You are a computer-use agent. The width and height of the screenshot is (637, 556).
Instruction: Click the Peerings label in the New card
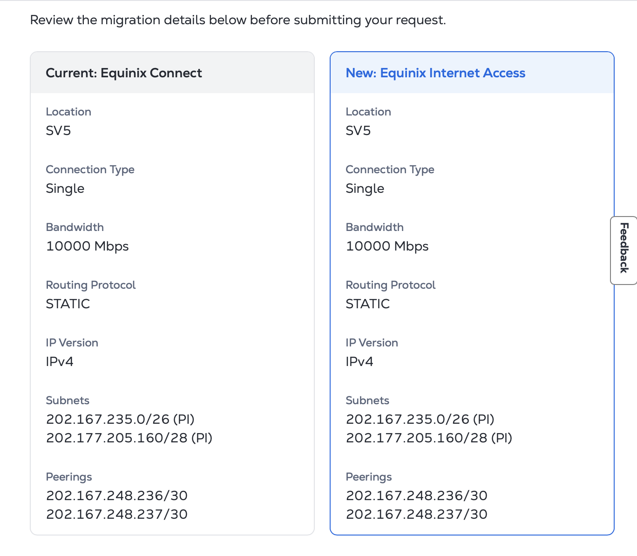[369, 477]
